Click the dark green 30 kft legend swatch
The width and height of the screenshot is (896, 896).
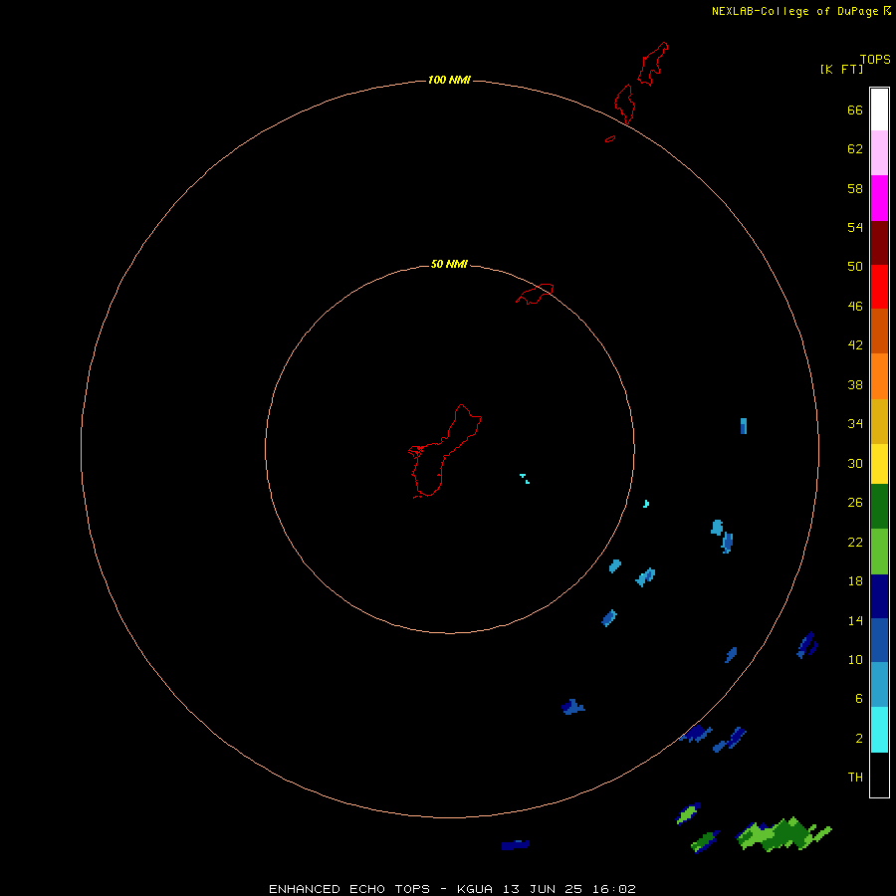tap(879, 507)
